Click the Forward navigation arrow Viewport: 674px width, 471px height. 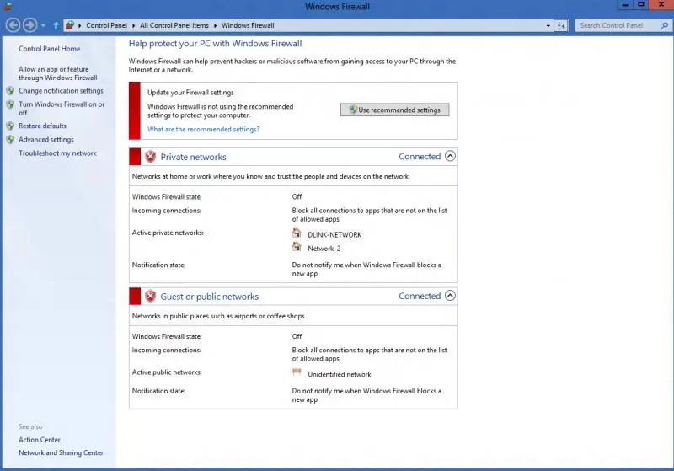29,25
